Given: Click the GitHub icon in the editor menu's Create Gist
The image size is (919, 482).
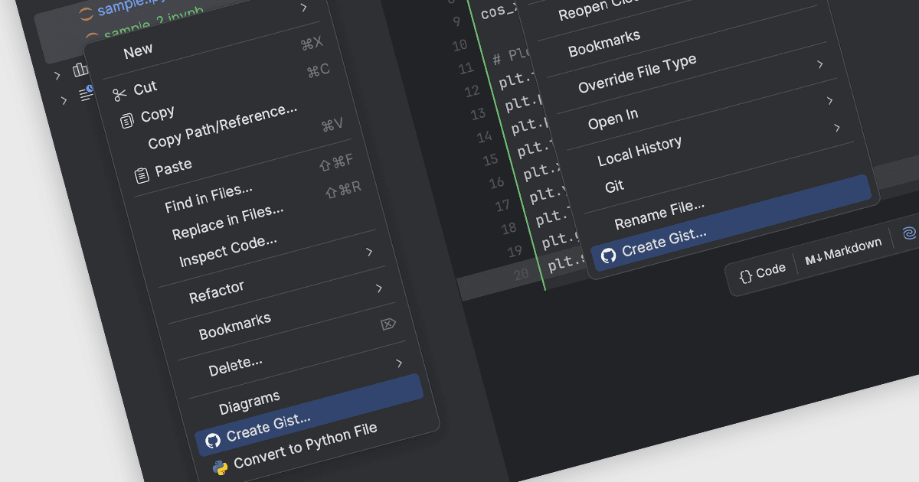Looking at the screenshot, I should (608, 255).
